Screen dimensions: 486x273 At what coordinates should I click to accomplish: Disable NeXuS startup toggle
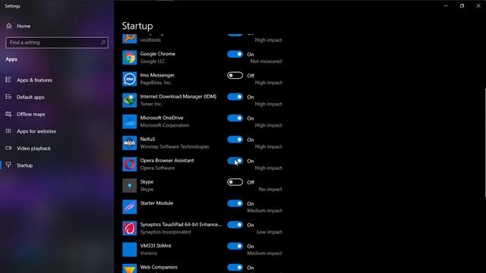(x=235, y=140)
